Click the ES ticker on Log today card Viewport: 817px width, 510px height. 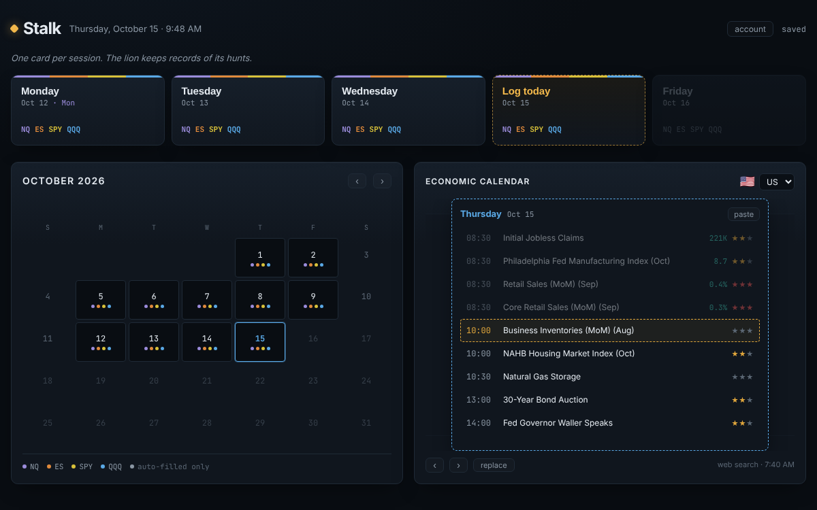(x=521, y=129)
